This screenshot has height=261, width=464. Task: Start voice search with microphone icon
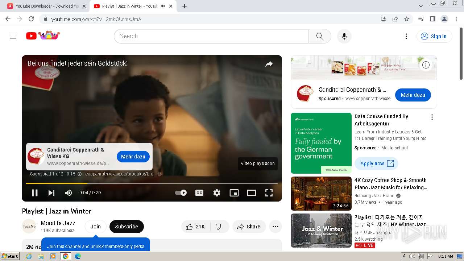(344, 36)
